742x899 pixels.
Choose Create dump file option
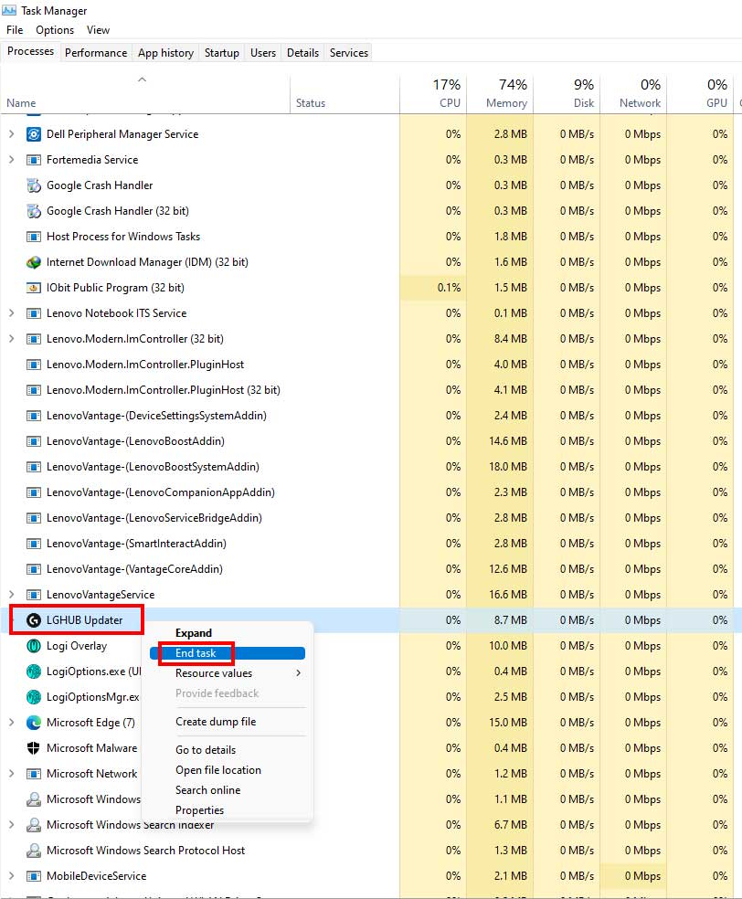[216, 722]
